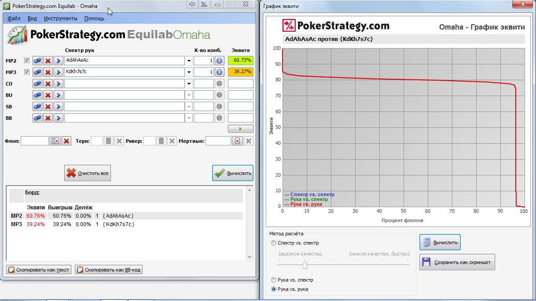Click the quality slider handle
The width and height of the screenshot is (536, 301).
[305, 264]
